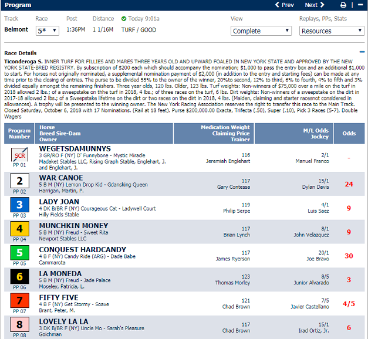The height and width of the screenshot is (339, 368).
Task: Select the green number 5 program icon
Action: [x=19, y=253]
